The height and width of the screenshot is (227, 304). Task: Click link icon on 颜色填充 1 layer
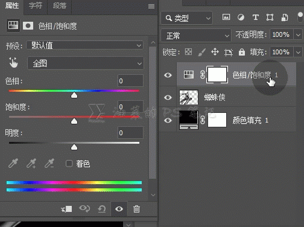tap(203, 120)
